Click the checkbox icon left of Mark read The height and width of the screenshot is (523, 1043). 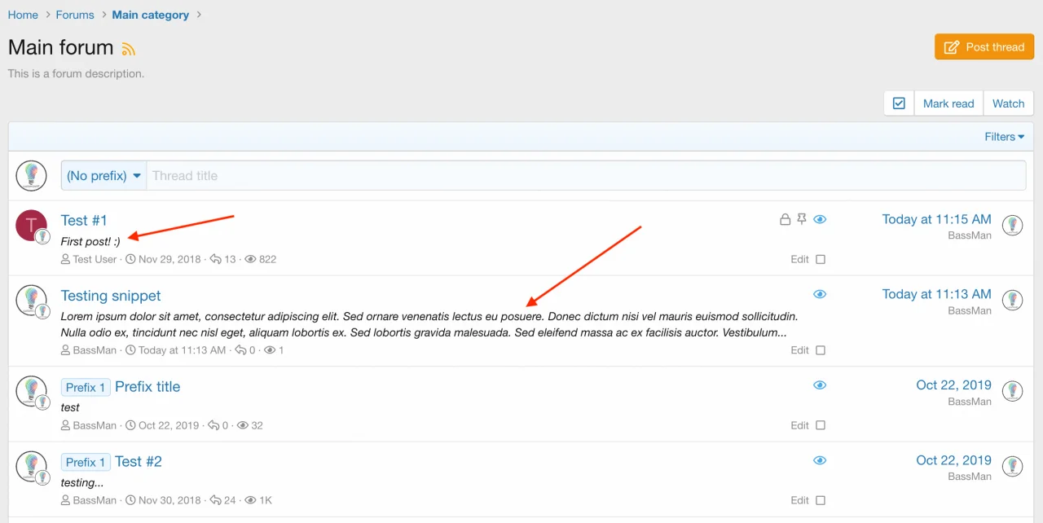(899, 103)
